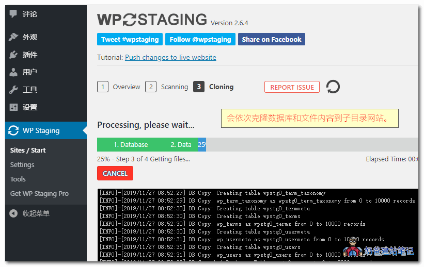
Task: Click the Follow @wpstaging button
Action: click(x=200, y=39)
